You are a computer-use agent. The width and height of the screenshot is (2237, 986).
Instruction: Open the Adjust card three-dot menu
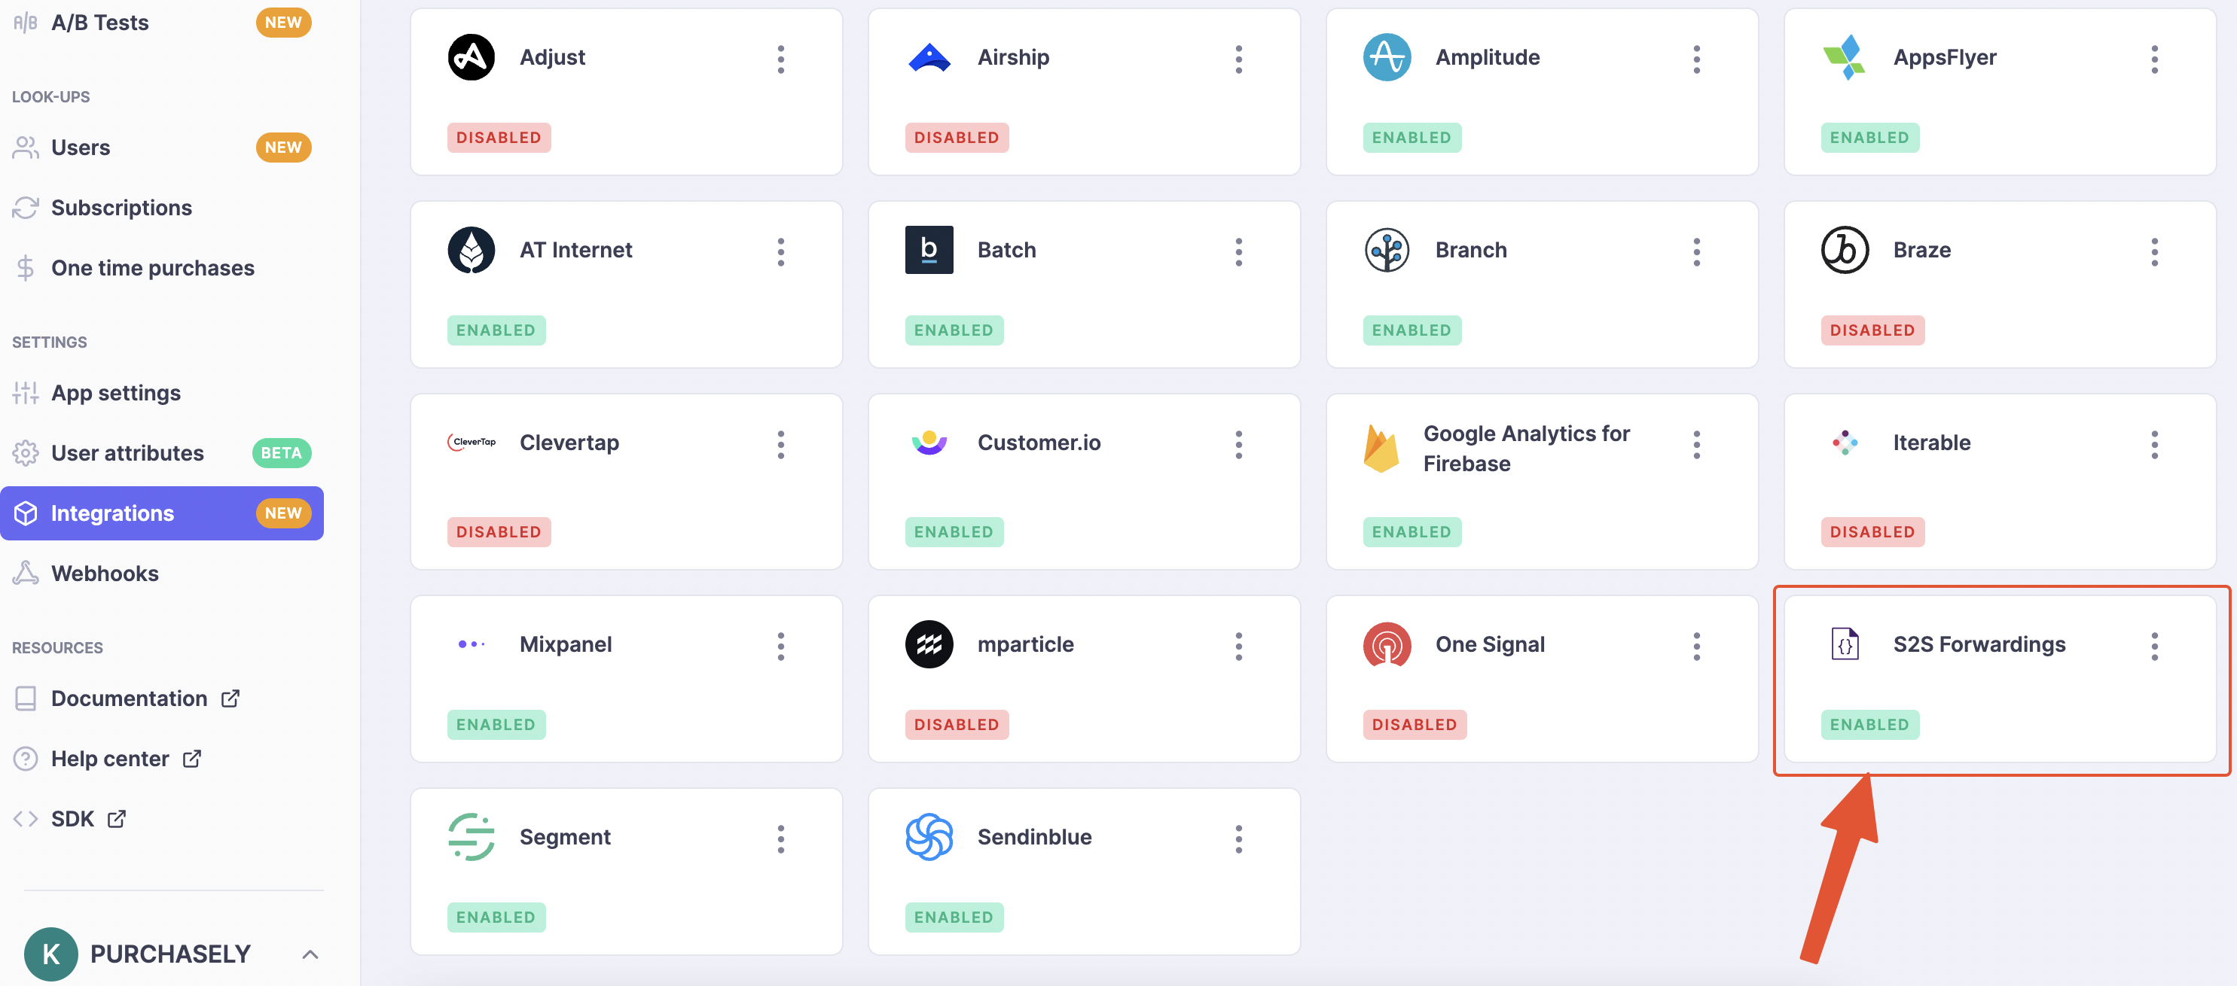[780, 59]
